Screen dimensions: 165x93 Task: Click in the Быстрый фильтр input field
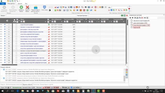(x=104, y=16)
